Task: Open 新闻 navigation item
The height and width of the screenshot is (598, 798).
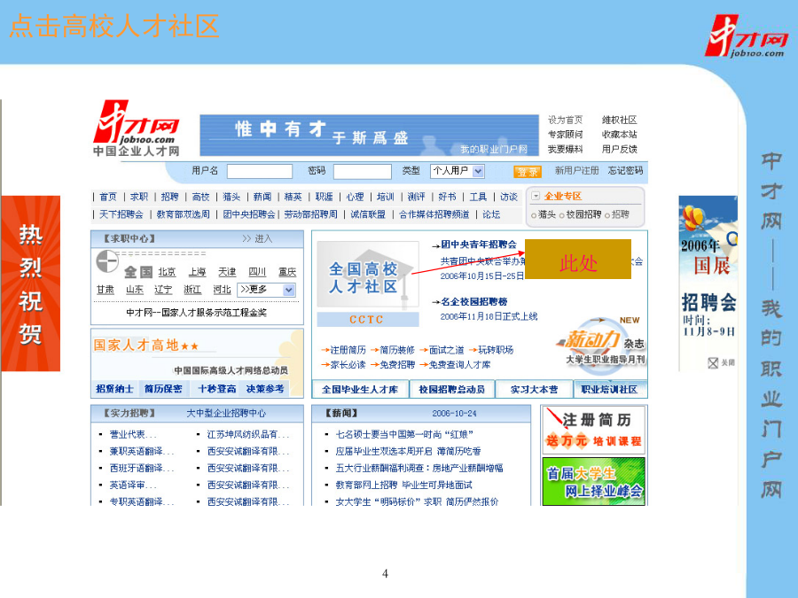Action: point(262,197)
